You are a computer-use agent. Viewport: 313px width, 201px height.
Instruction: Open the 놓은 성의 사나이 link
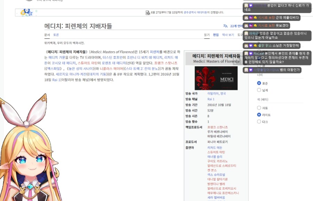click(81, 69)
